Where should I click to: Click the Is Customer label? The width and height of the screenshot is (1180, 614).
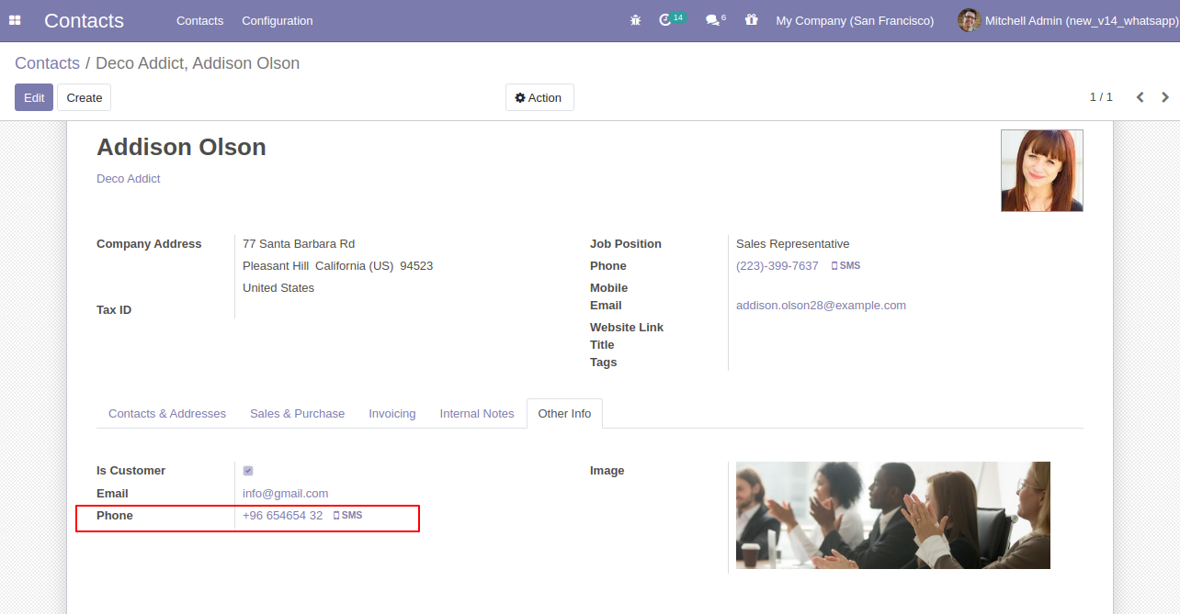(x=130, y=471)
